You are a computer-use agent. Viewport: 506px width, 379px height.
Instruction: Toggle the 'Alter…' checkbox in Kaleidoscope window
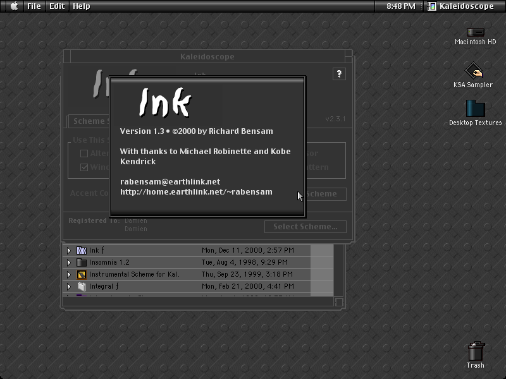pyautogui.click(x=84, y=153)
